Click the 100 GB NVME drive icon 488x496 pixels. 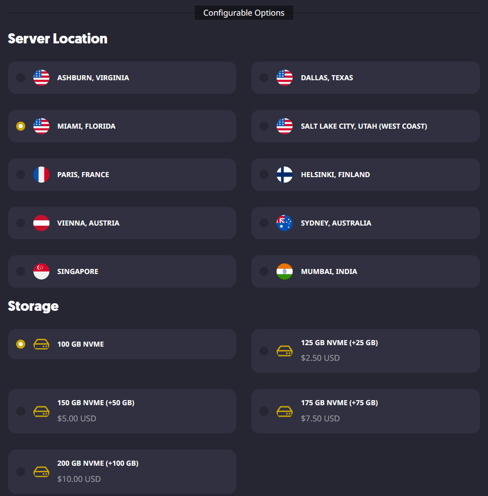coord(41,344)
